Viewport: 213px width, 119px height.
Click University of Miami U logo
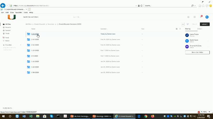click(12, 17)
